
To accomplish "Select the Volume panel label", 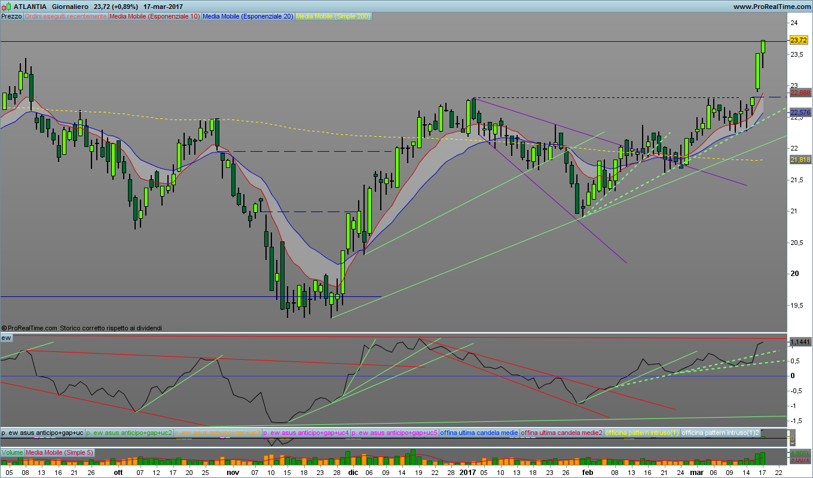I will point(12,452).
